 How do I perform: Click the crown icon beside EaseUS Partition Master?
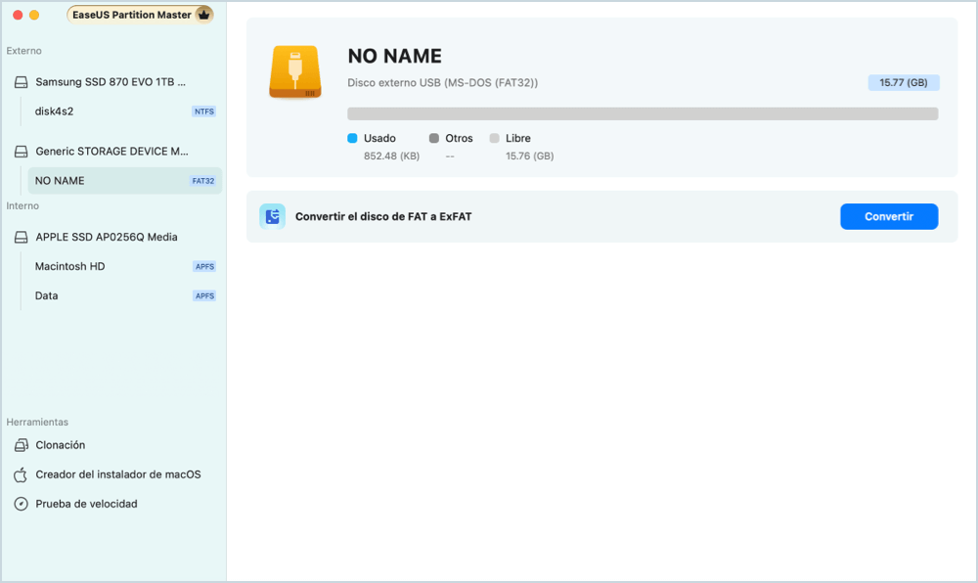click(203, 15)
